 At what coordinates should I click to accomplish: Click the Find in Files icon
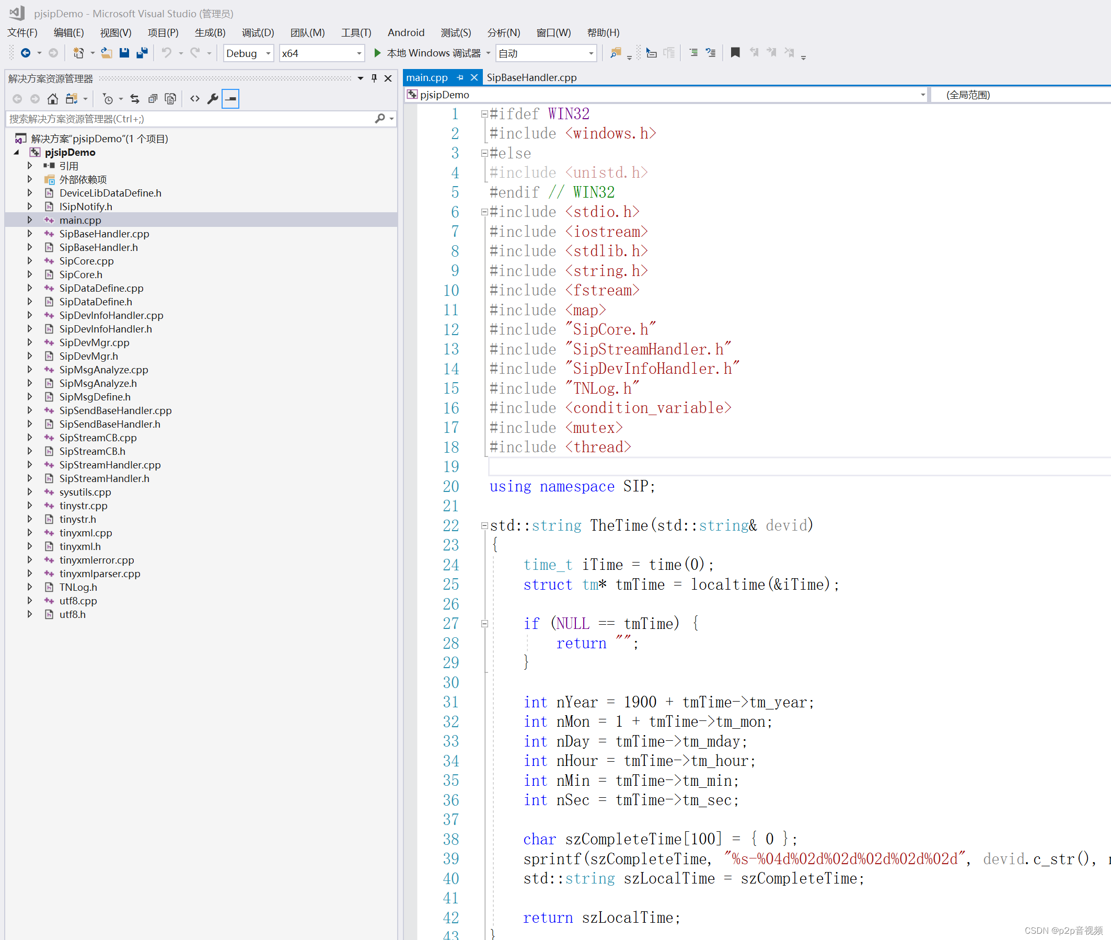coord(616,53)
